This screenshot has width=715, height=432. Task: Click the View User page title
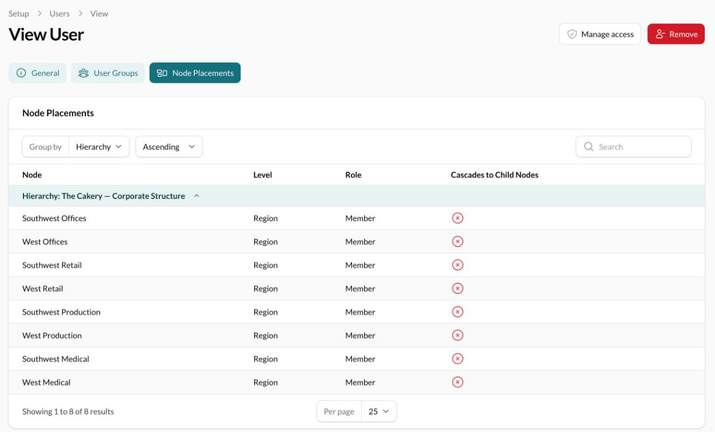pyautogui.click(x=46, y=35)
